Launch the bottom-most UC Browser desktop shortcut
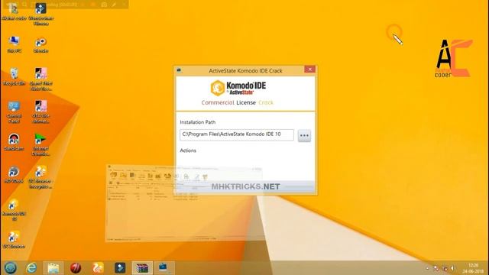The image size is (489, 275). coord(14,239)
